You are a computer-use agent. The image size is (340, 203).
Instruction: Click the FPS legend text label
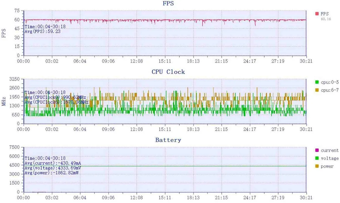[324, 14]
